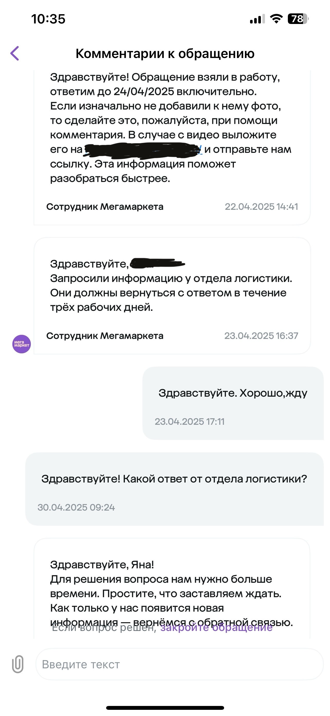Image resolution: width=330 pixels, height=716 pixels.
Task: Tap the home indicator bar
Action: coord(165,708)
